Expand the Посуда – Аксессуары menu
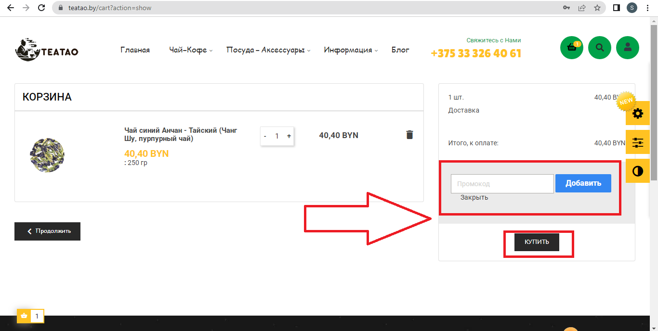658x331 pixels. 268,50
